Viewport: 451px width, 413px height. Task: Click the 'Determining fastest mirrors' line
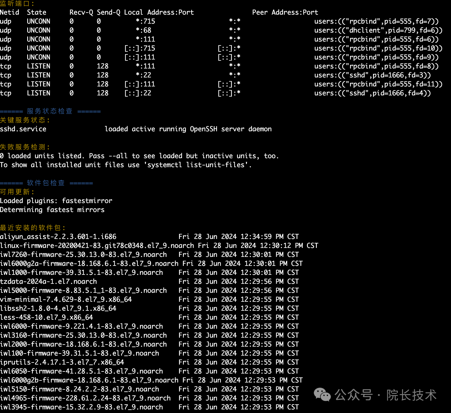(52, 210)
